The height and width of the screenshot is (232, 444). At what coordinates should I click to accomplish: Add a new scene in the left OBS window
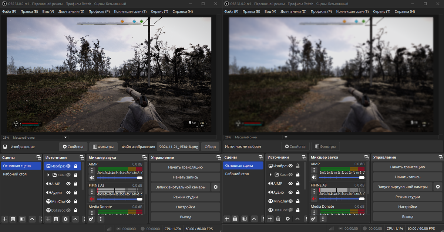point(5,219)
